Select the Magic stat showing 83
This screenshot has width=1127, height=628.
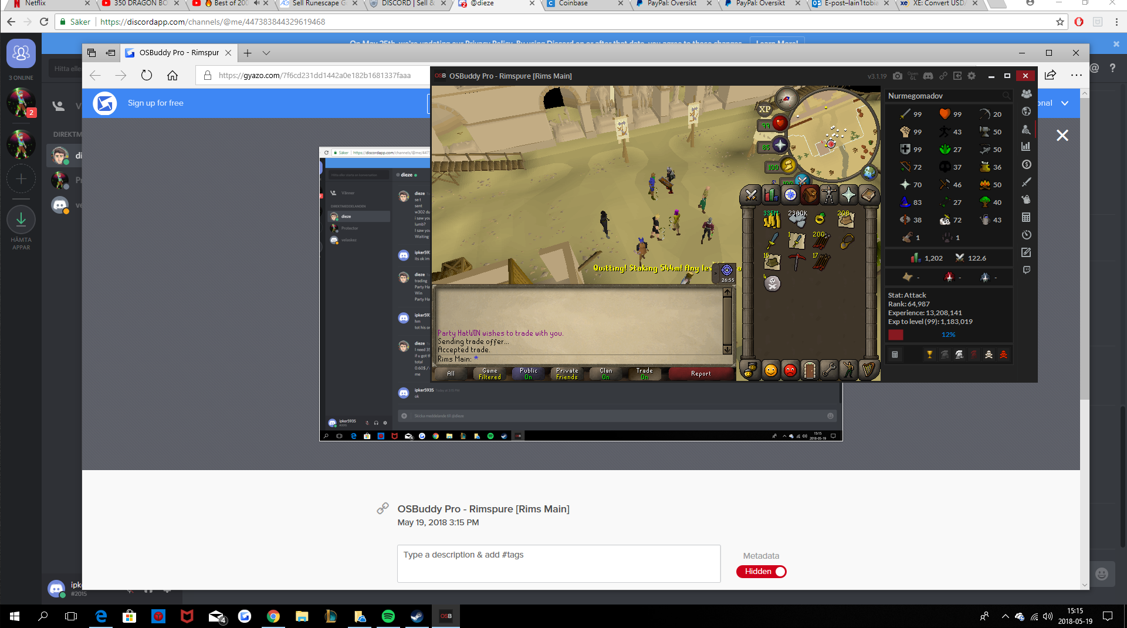(x=911, y=202)
